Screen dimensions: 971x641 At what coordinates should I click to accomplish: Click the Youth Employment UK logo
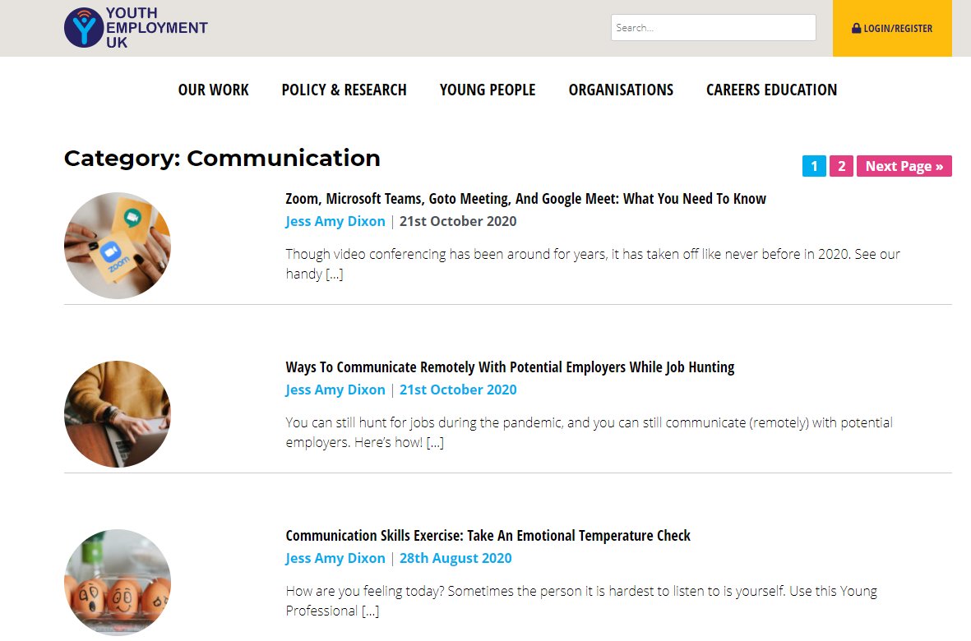pos(134,26)
